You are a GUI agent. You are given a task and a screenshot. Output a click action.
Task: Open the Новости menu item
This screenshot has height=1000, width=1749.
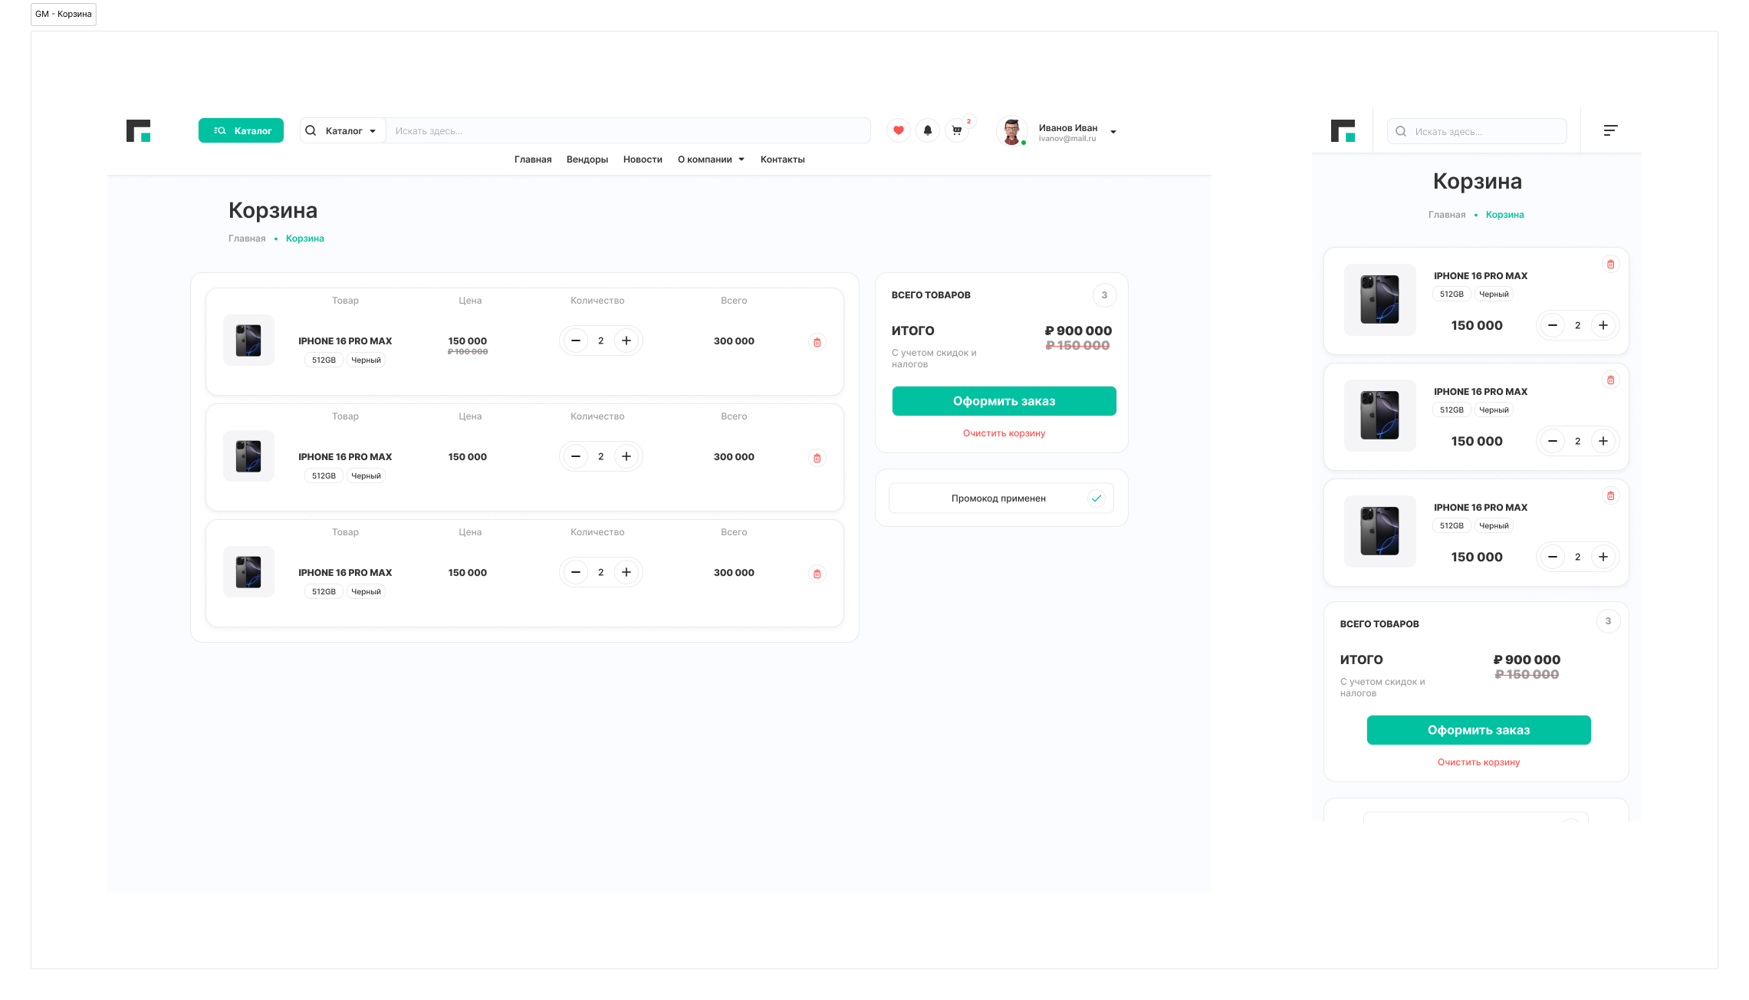(642, 160)
